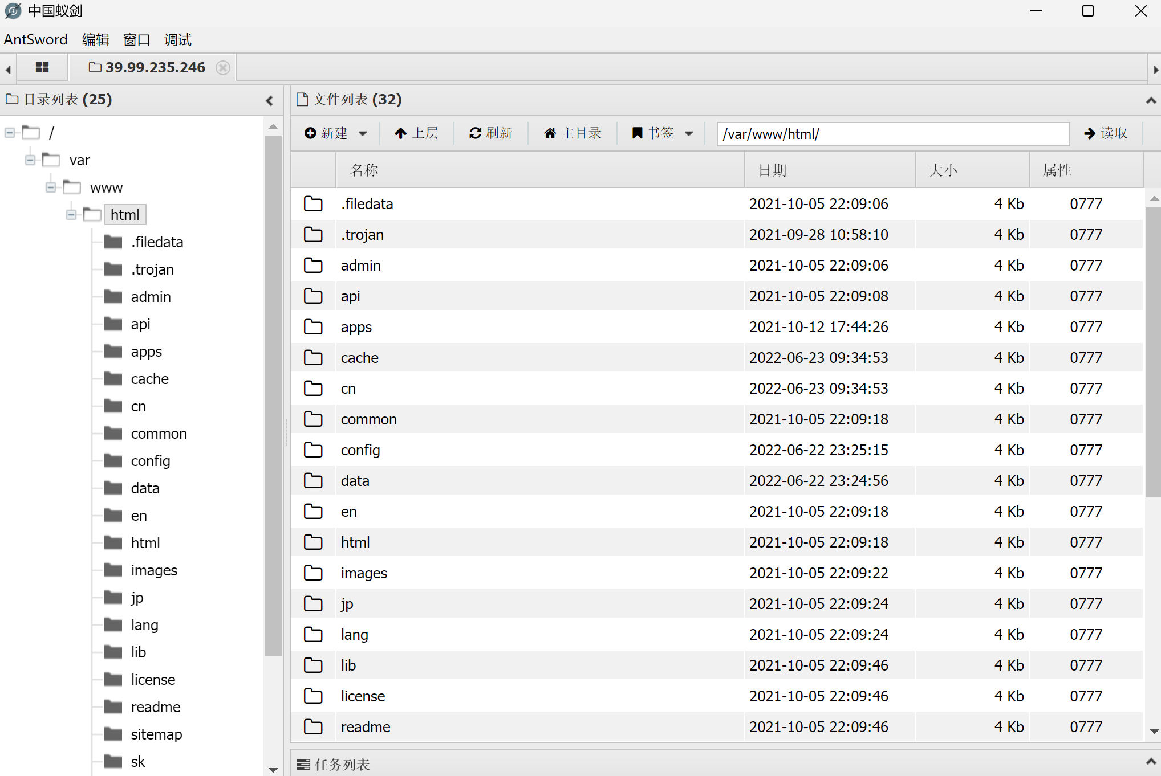Image resolution: width=1161 pixels, height=776 pixels.
Task: Click the 书签 bookmark button
Action: (653, 133)
